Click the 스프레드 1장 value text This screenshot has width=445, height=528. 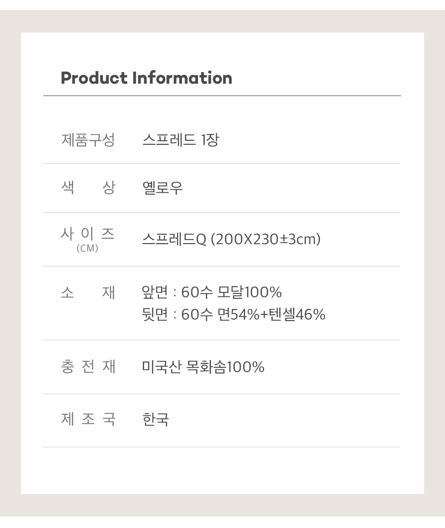180,140
